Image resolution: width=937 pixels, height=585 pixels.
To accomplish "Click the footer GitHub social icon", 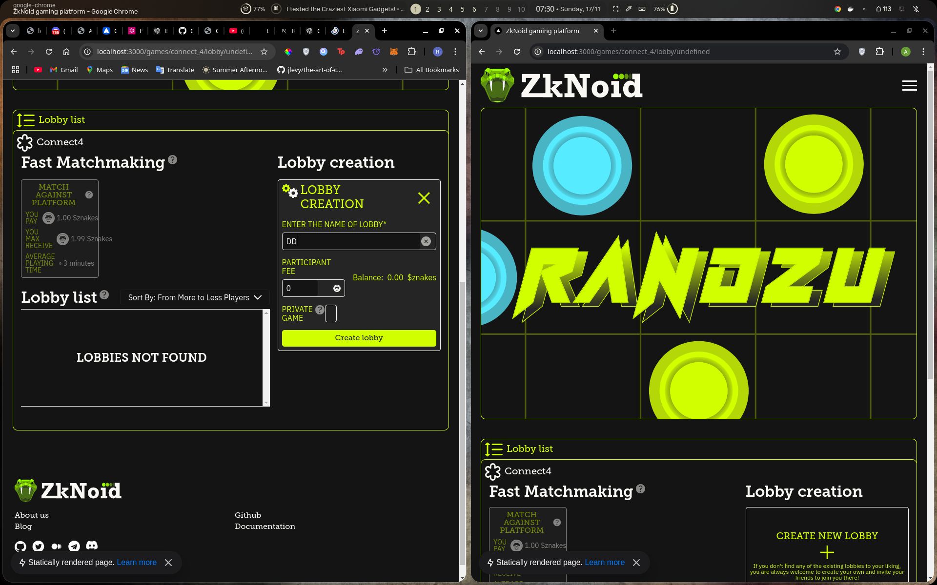I will [x=20, y=546].
